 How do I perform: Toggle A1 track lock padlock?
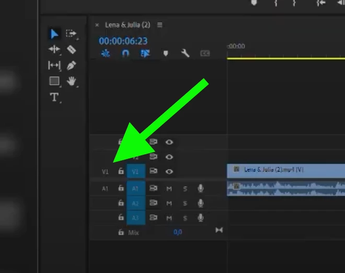tap(121, 188)
